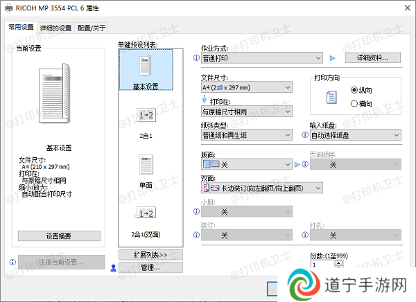416x302 pixels.
Task: Click blue down arrow beside 打印在 label
Action: point(205,99)
